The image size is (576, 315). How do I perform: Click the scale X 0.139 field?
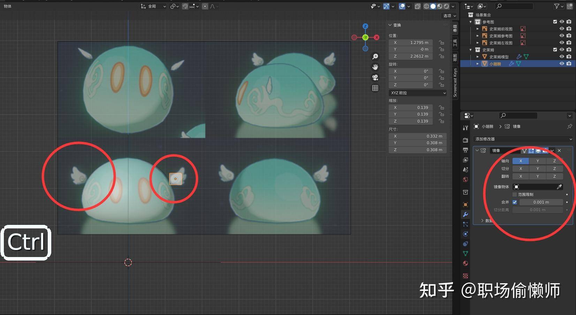[x=411, y=108]
